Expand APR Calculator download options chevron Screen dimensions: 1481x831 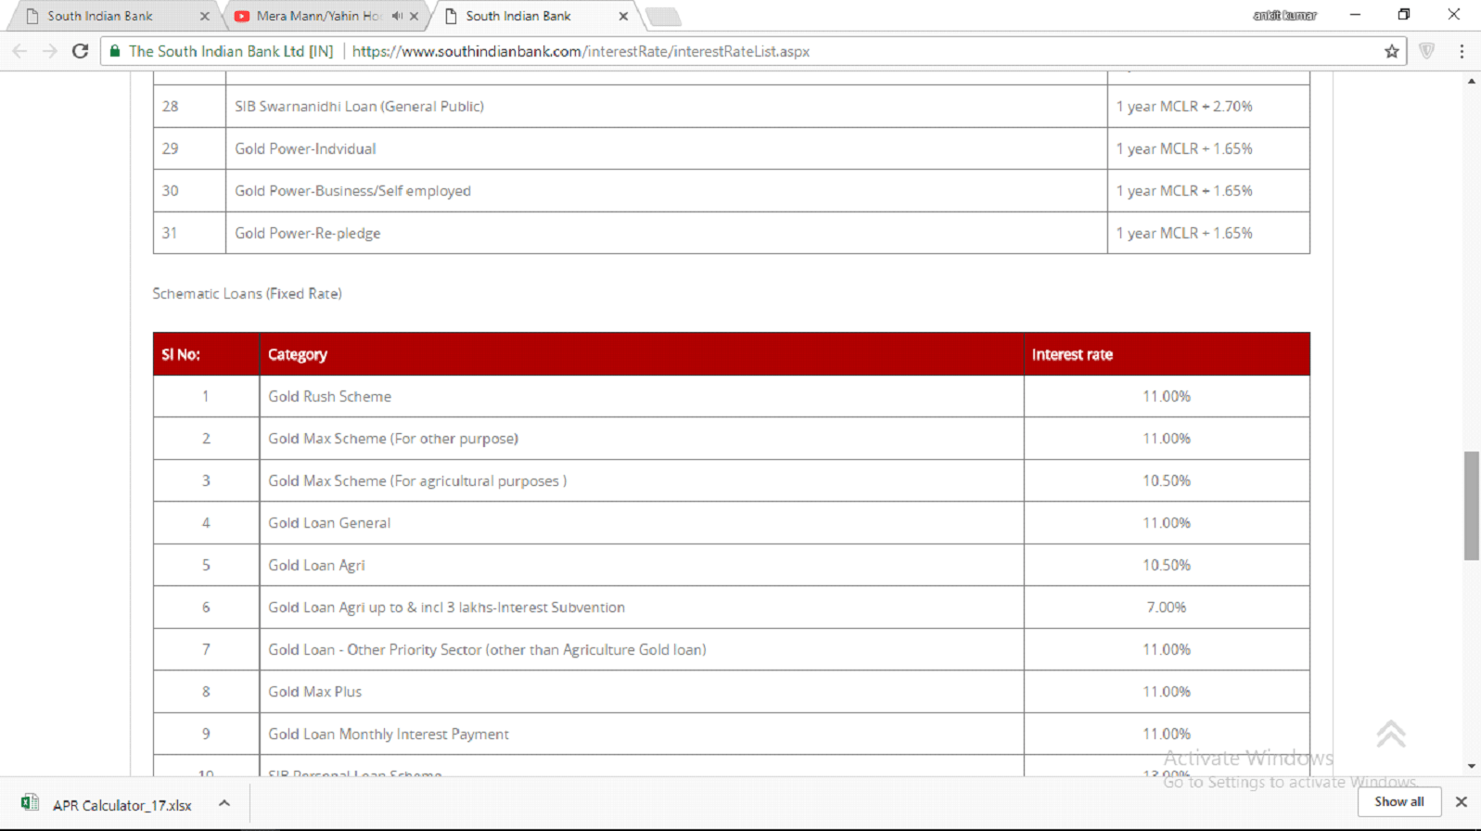223,803
